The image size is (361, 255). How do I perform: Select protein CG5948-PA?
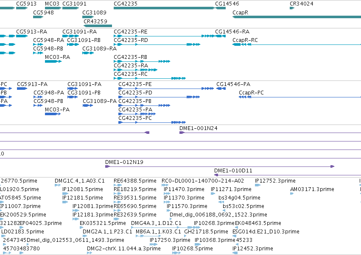pyautogui.click(x=38, y=97)
